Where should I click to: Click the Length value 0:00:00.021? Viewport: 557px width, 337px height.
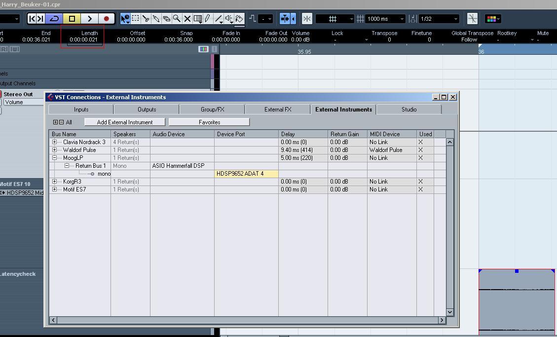coord(83,39)
